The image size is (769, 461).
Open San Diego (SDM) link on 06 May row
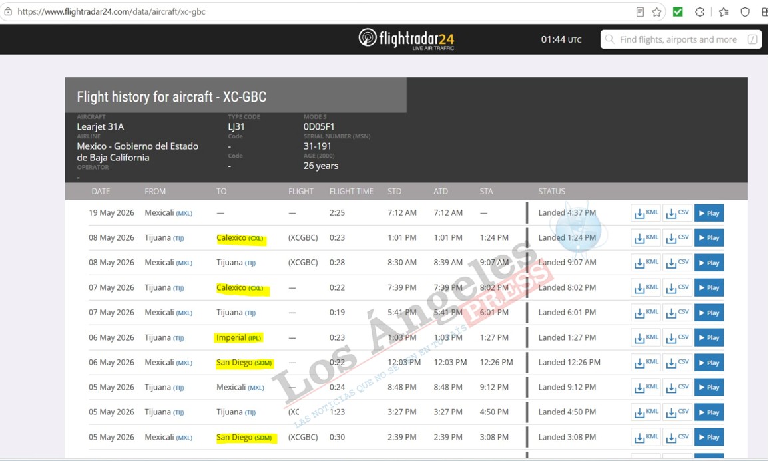coord(244,363)
